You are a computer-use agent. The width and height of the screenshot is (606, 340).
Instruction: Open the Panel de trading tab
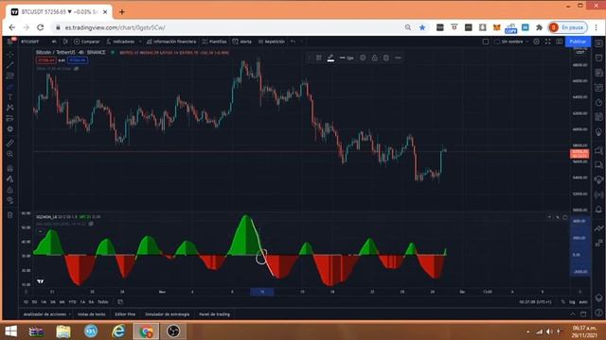coord(214,314)
